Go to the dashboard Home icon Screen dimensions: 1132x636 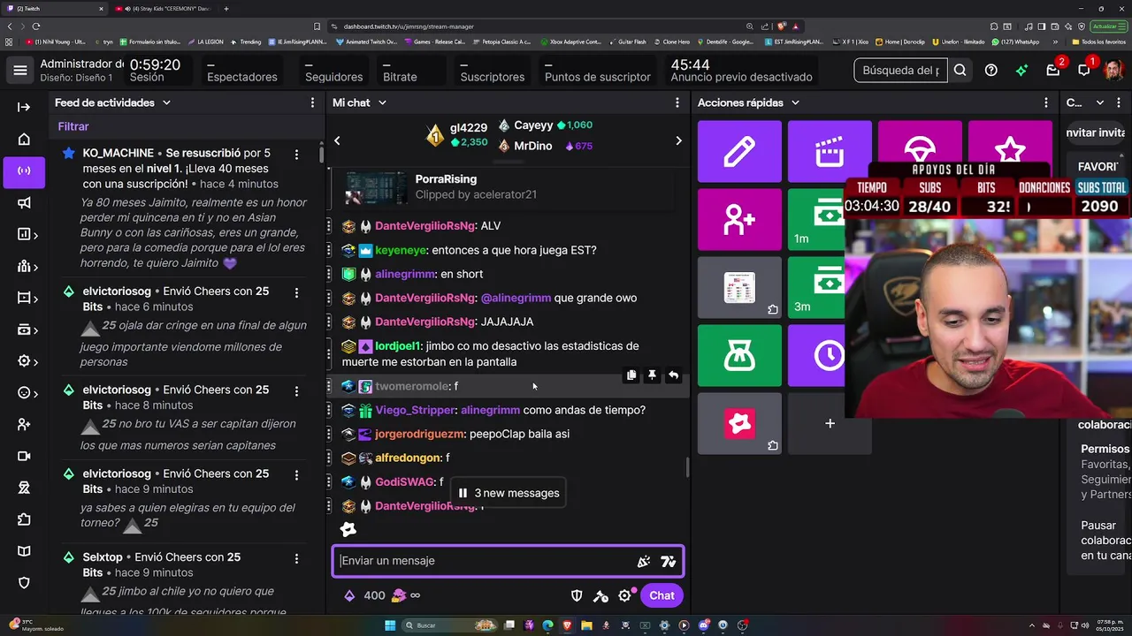(x=24, y=139)
